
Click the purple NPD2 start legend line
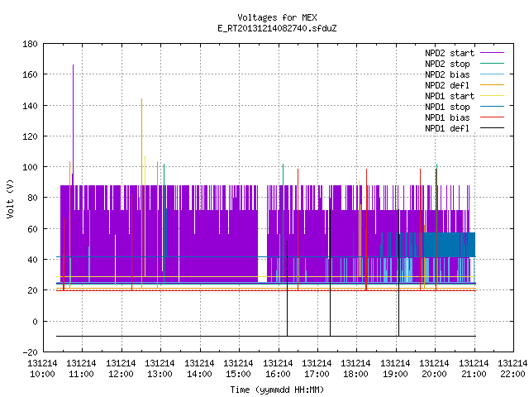pos(493,53)
